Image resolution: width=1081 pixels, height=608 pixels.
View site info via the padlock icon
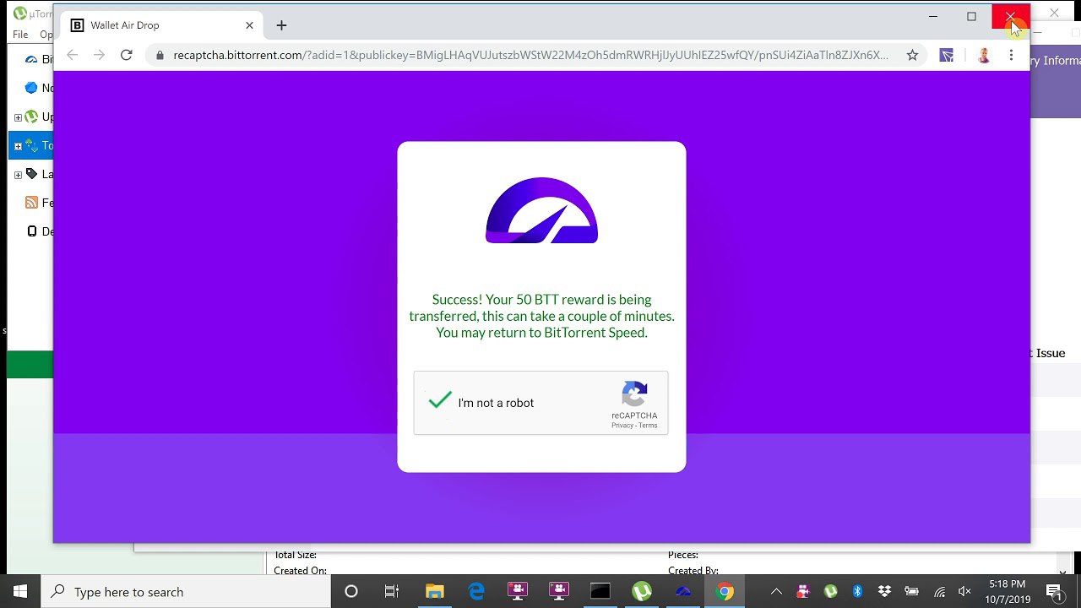[160, 56]
